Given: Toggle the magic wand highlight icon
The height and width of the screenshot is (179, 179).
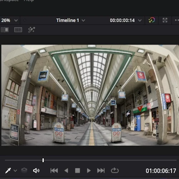Looking at the screenshot, I should (32, 30).
